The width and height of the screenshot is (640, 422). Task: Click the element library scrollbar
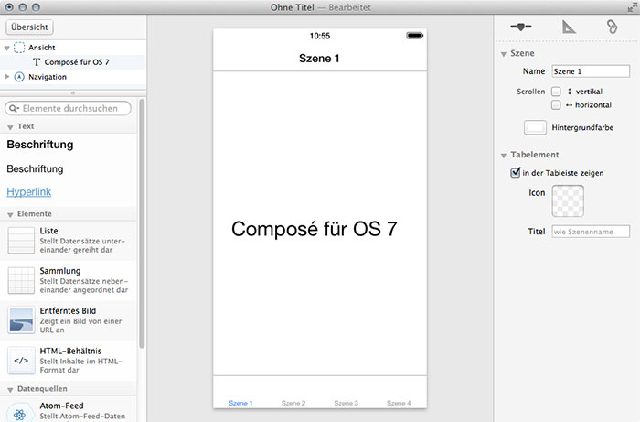142,223
